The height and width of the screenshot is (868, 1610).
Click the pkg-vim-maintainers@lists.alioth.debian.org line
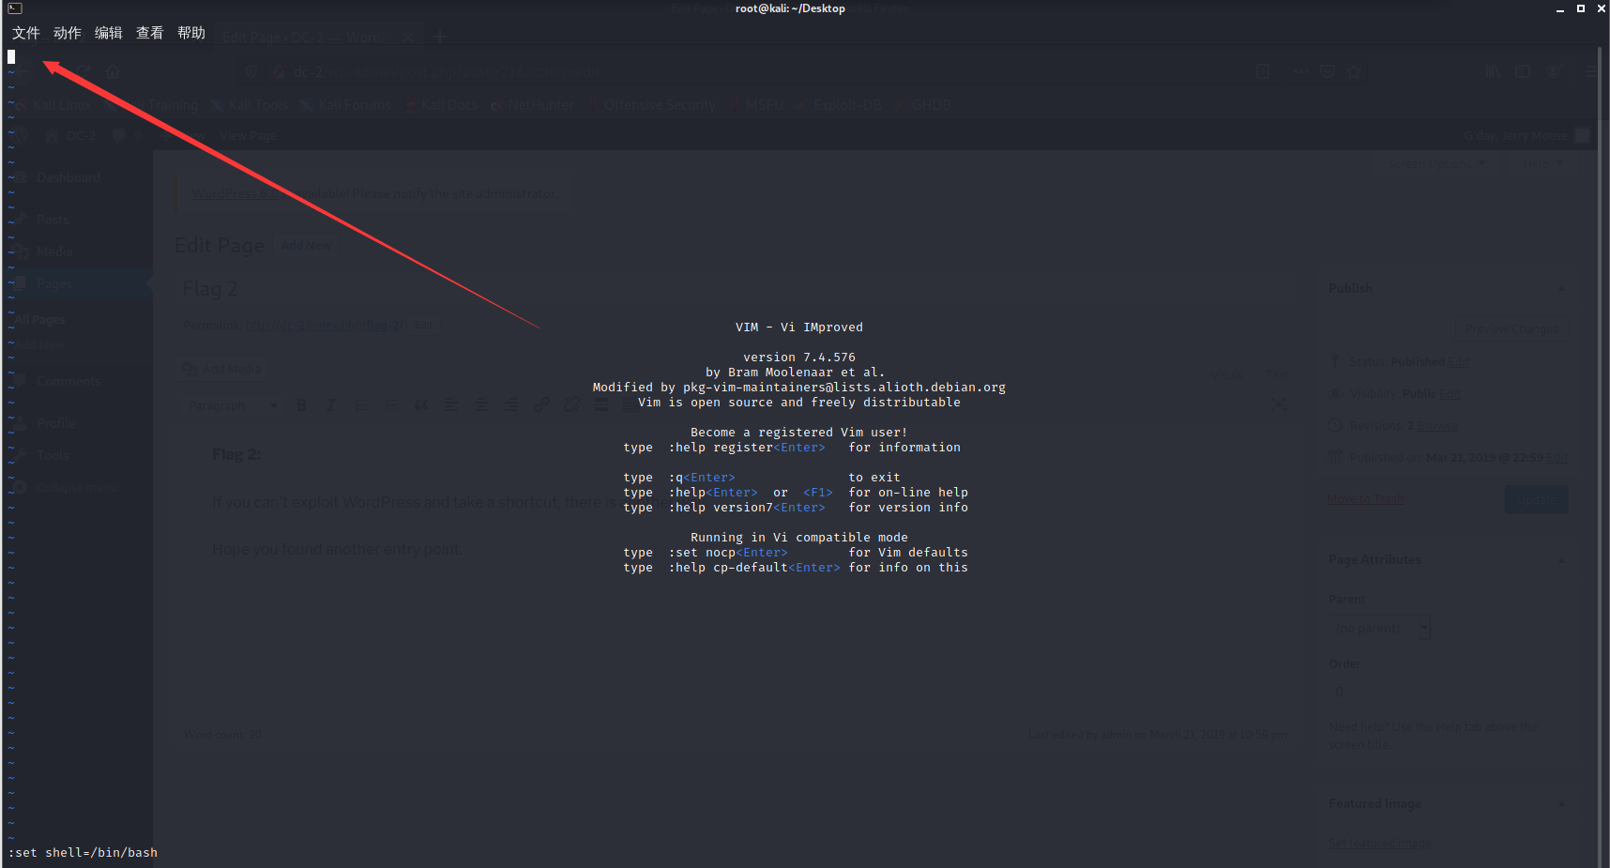point(799,388)
